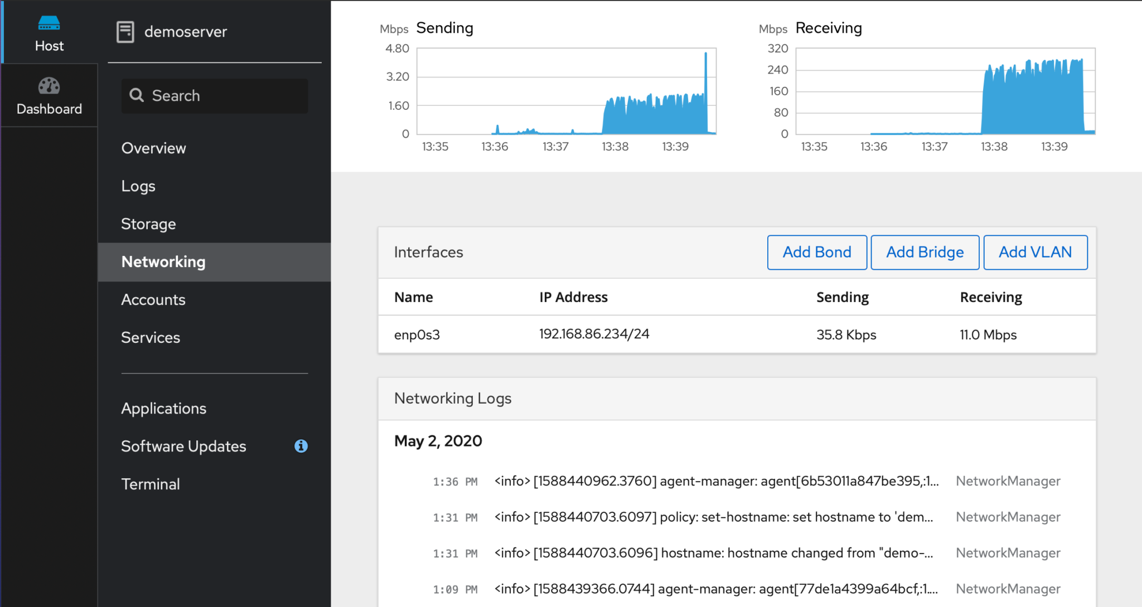Click the Add Bond button
This screenshot has height=607, width=1142.
pos(817,252)
